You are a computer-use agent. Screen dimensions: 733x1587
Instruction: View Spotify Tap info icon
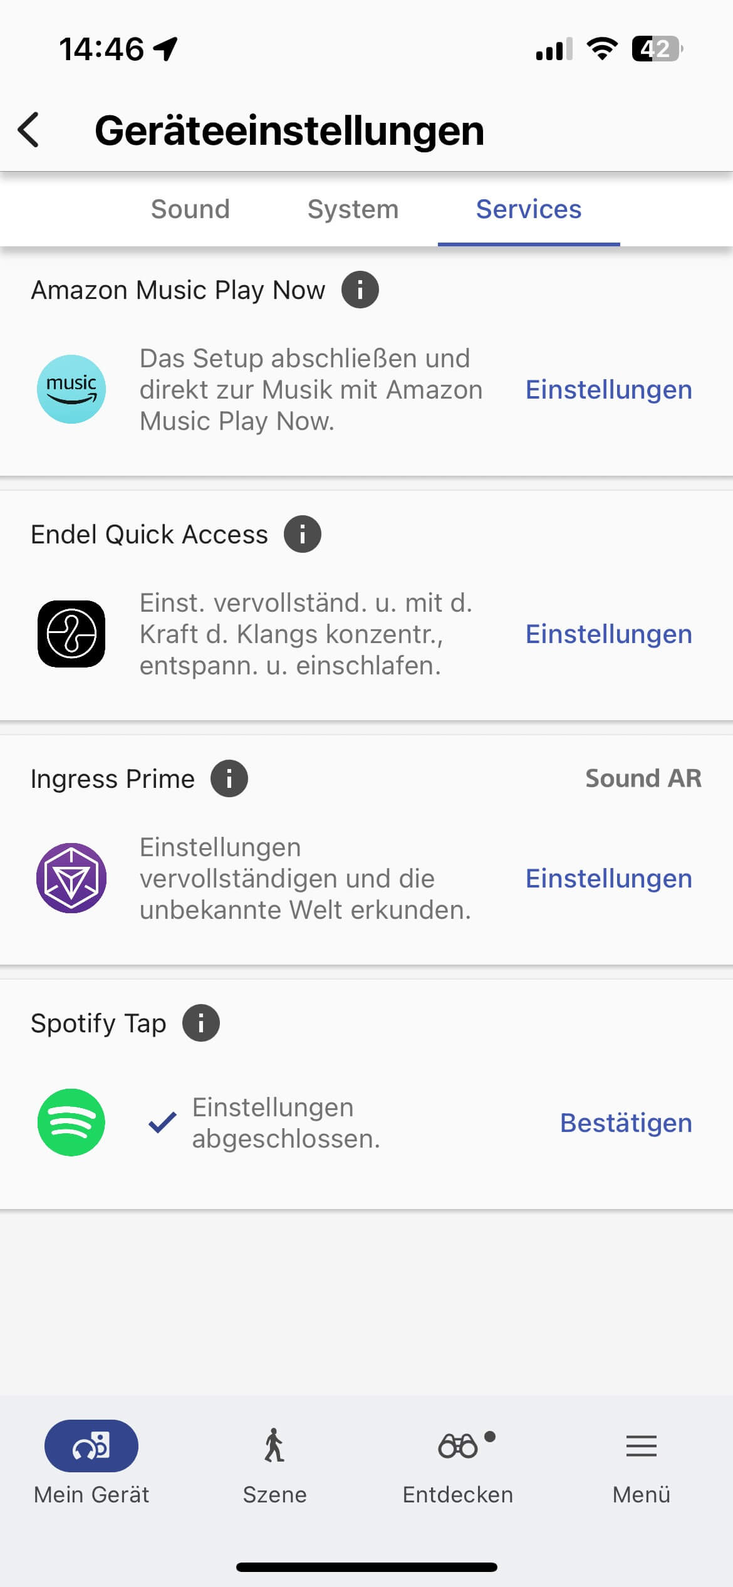[200, 1024]
